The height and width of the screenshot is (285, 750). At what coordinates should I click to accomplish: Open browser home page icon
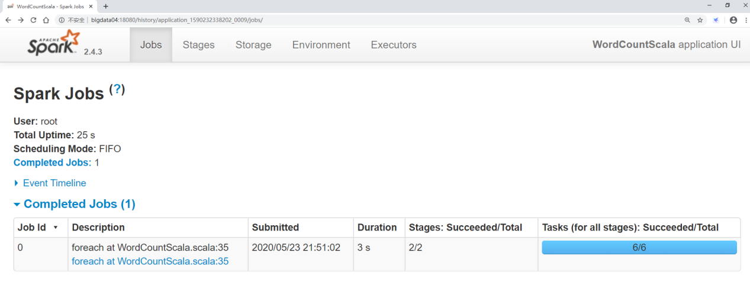46,20
